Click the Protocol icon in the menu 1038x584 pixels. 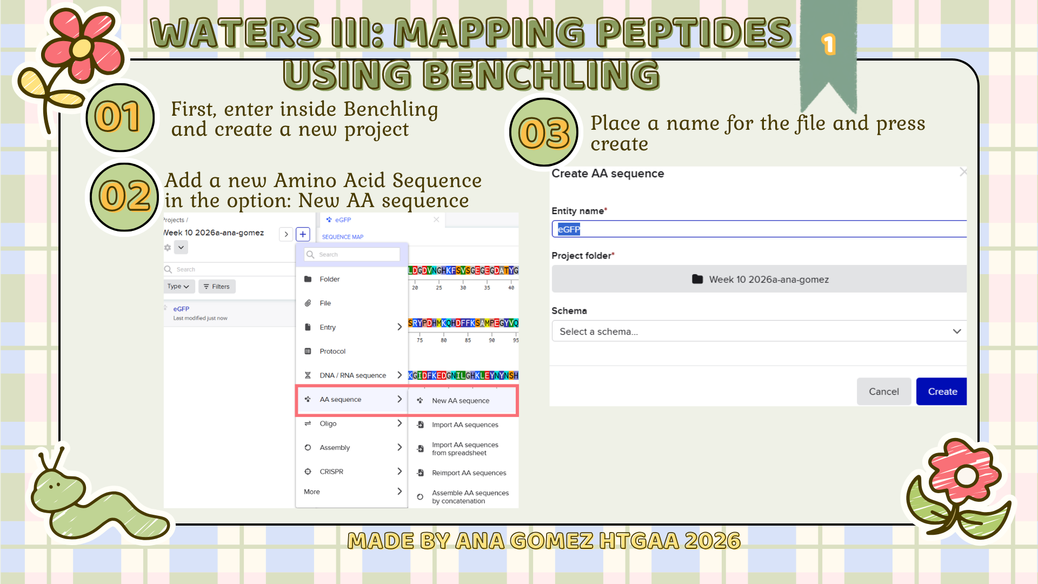(308, 351)
